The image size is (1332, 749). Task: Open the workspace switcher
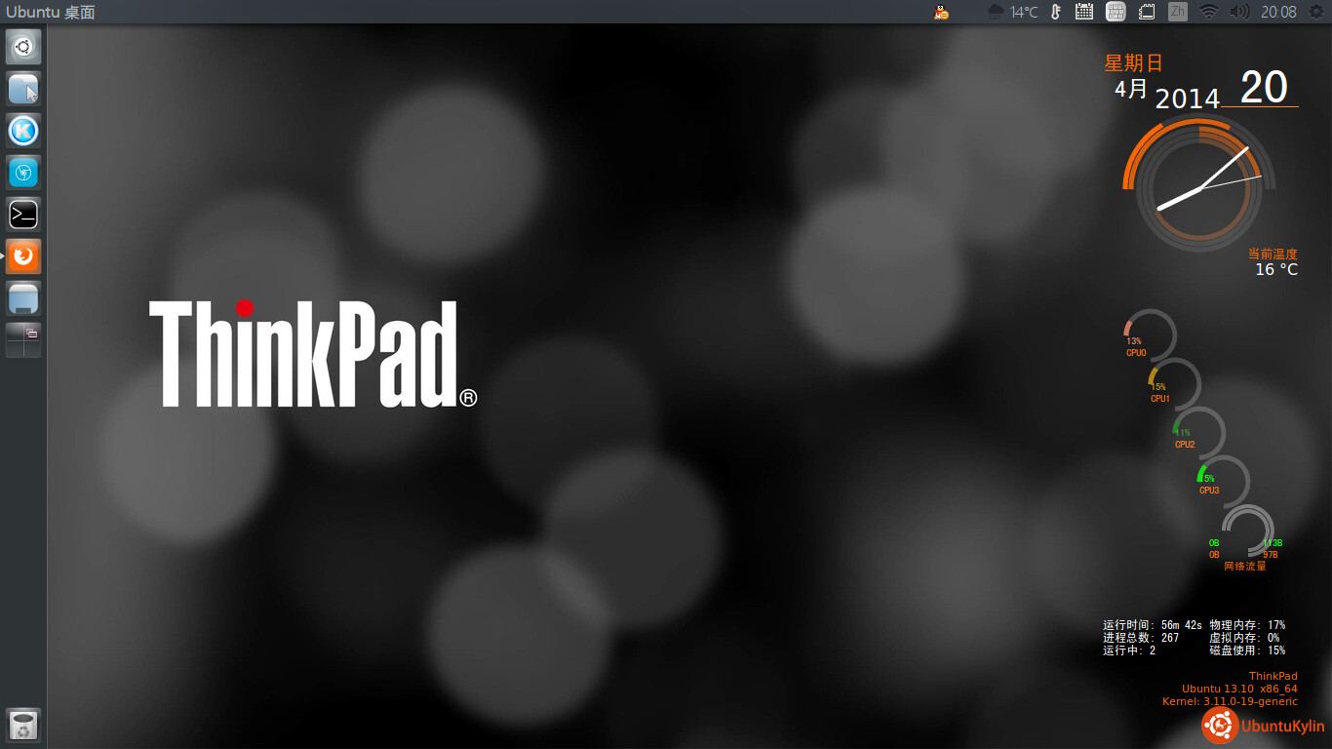click(x=23, y=339)
